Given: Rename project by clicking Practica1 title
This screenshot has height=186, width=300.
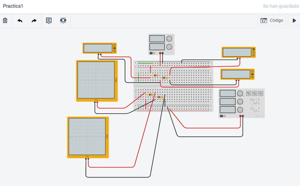Looking at the screenshot, I should (x=13, y=6).
